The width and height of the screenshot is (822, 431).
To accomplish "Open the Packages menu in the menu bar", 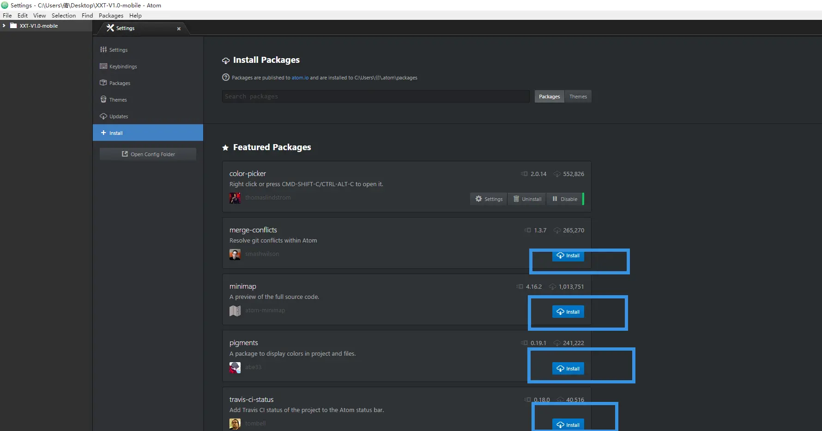I will [111, 15].
